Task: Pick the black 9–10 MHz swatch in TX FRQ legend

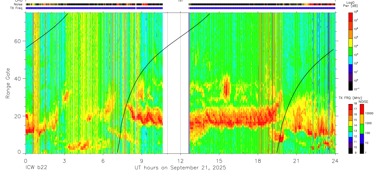Action: [x=351, y=150]
